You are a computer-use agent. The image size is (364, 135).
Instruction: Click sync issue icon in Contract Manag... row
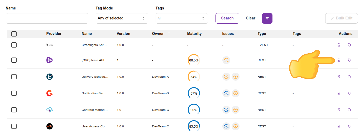226,110
